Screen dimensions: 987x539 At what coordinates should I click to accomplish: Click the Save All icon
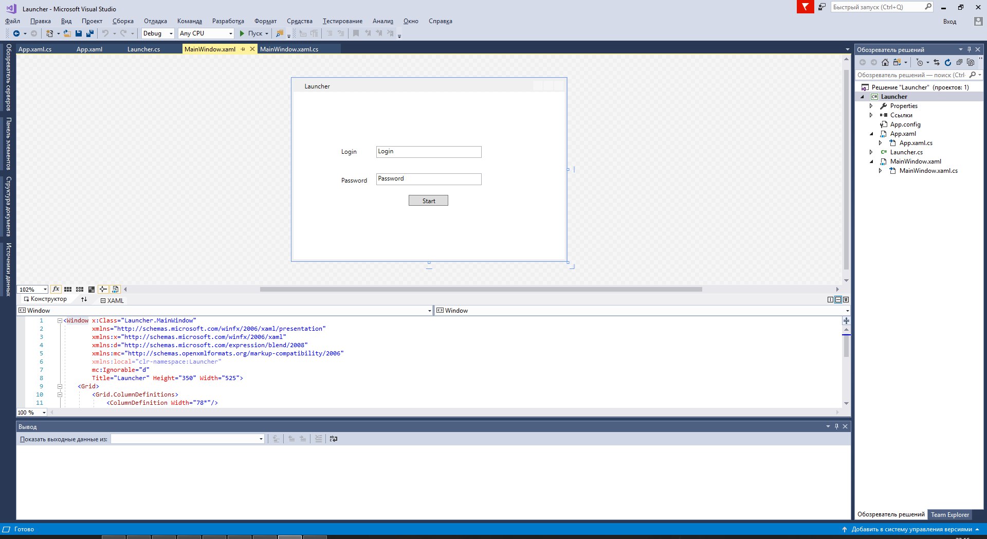90,33
